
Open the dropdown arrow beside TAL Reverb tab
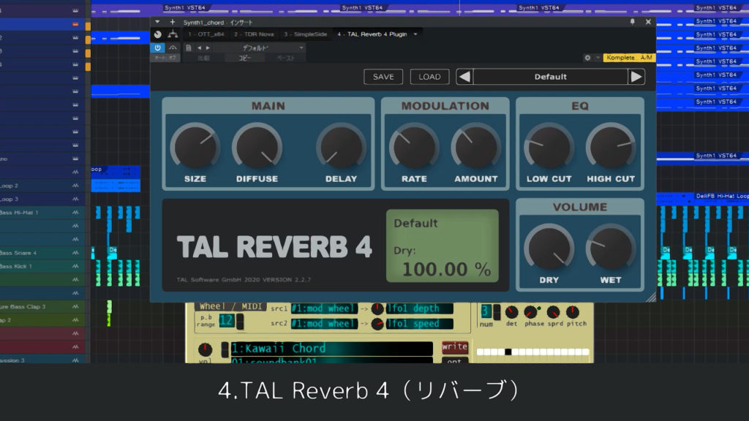[x=415, y=34]
